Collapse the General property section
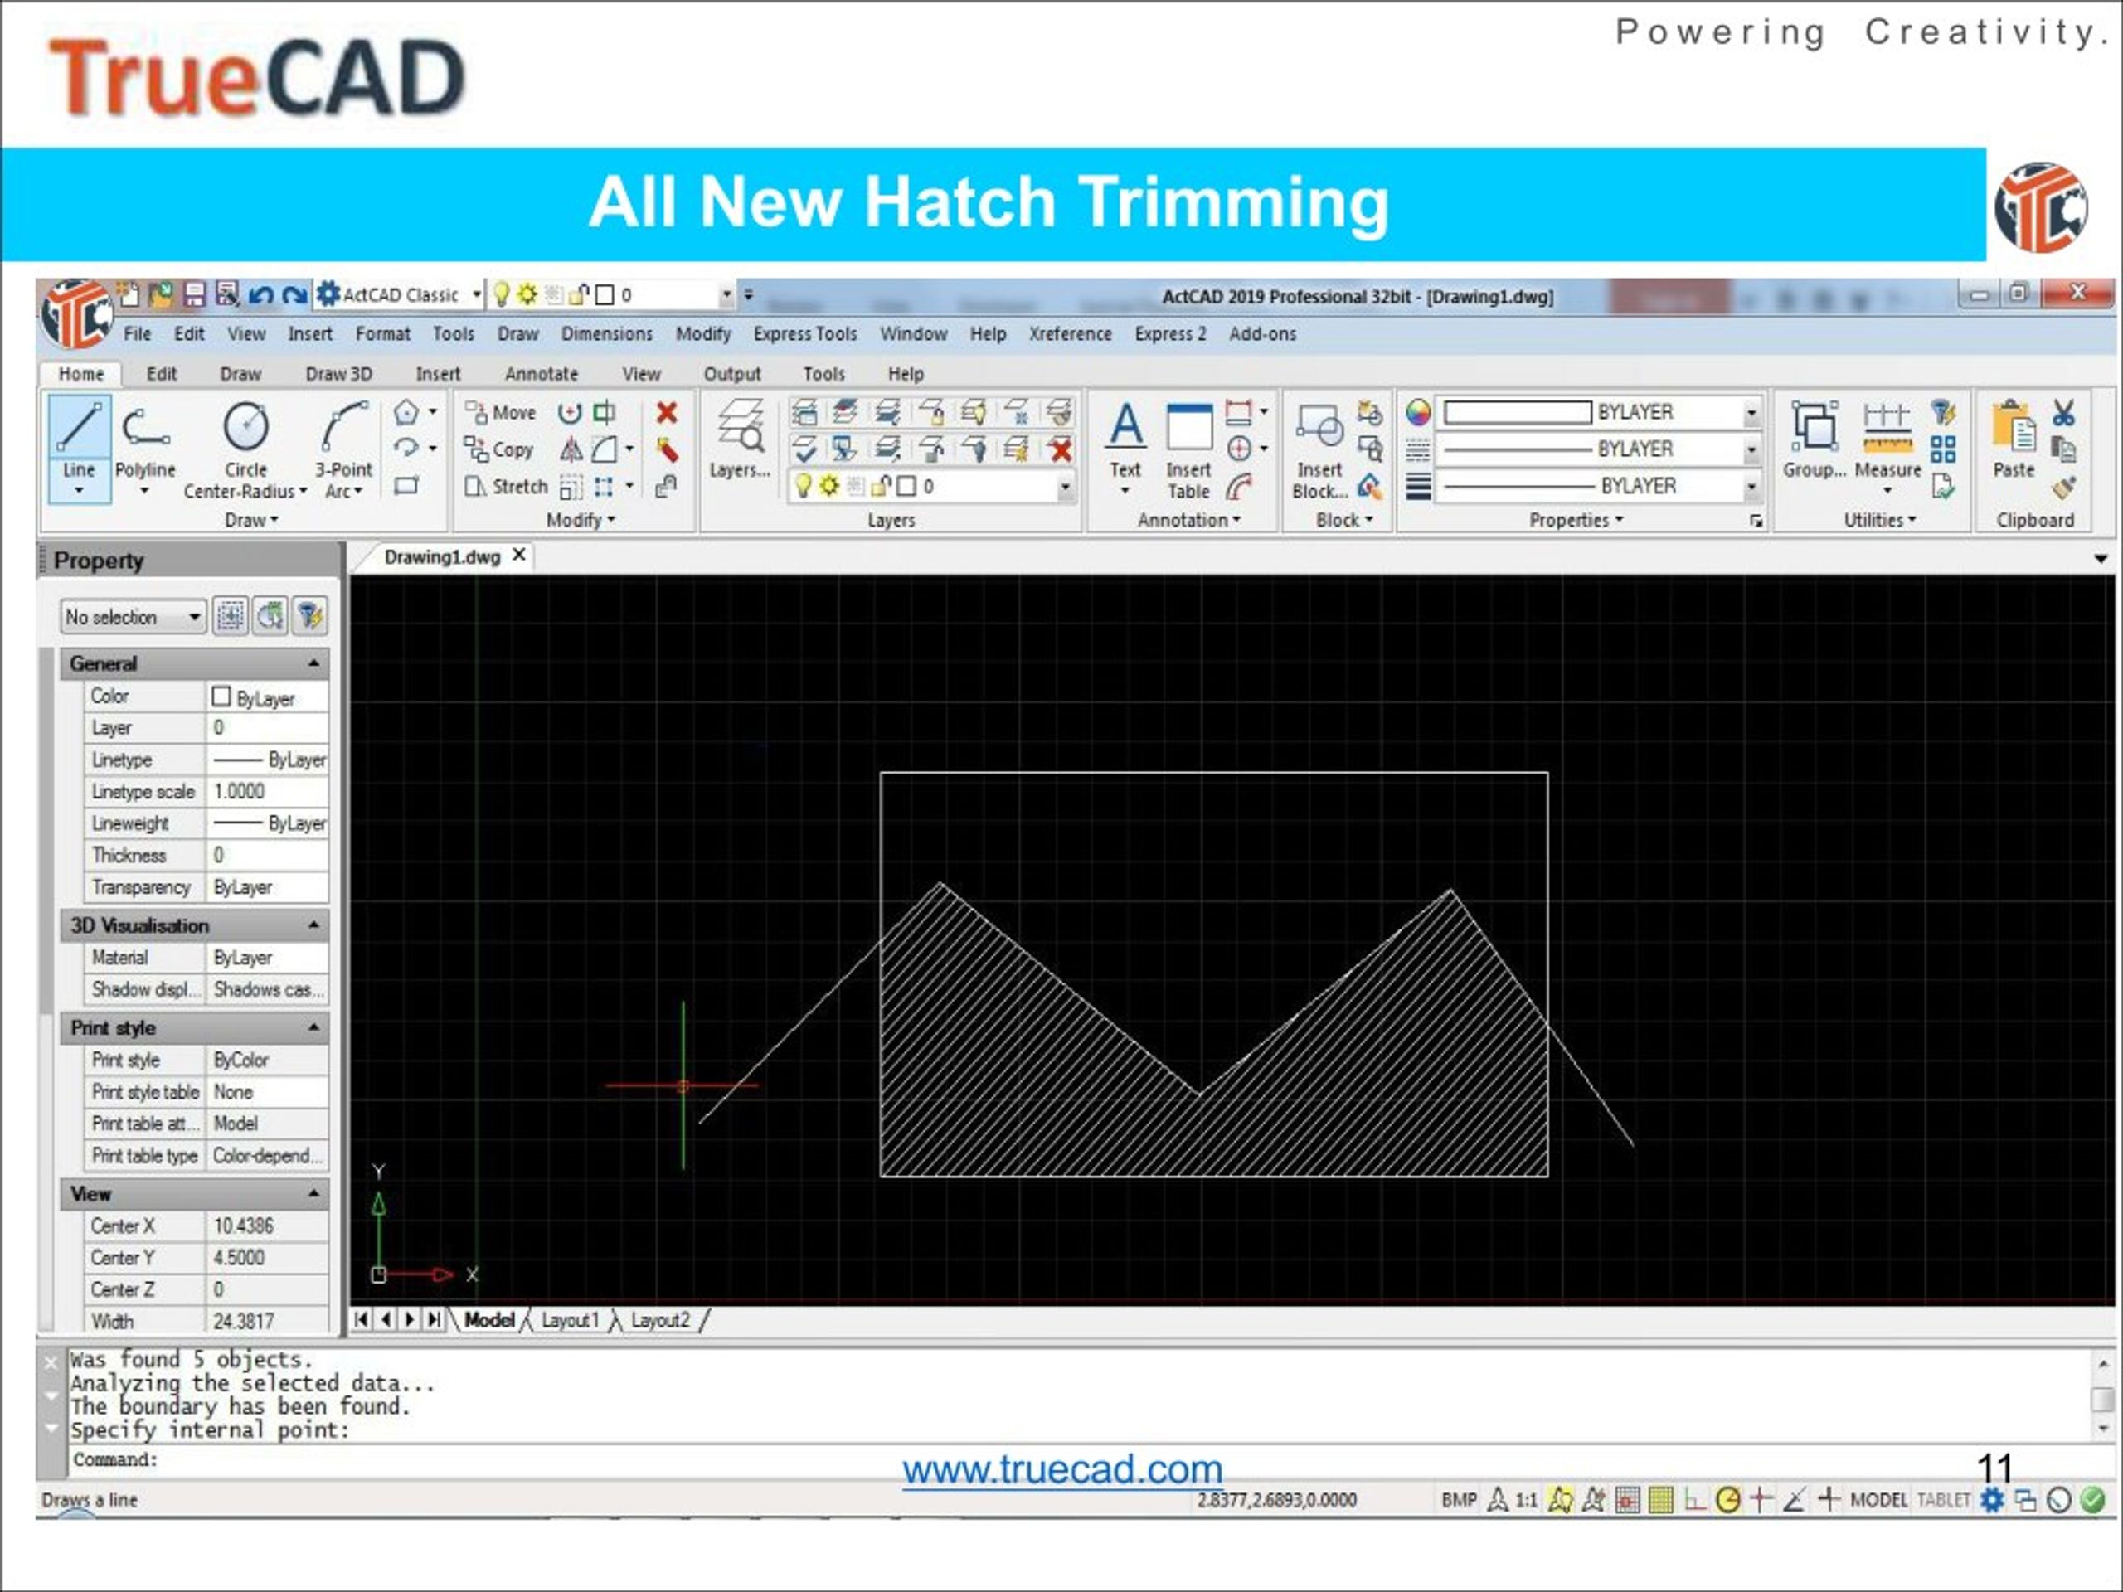The image size is (2123, 1592). pyautogui.click(x=313, y=663)
